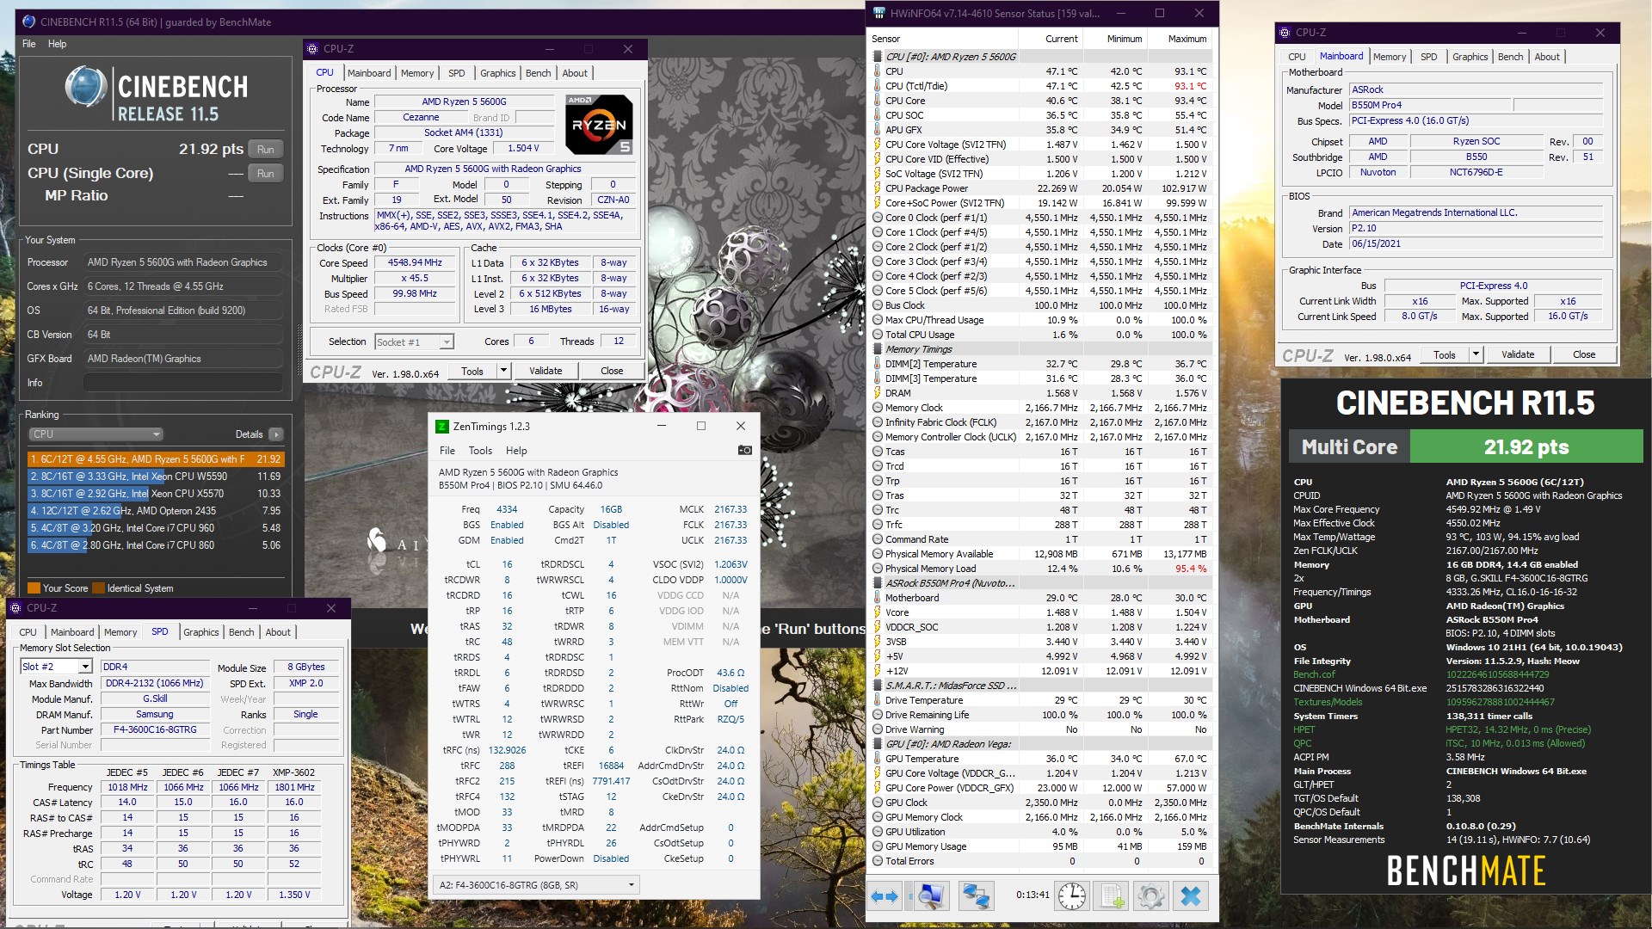1652x929 pixels.
Task: Click the Cinebench Info input field
Action: [x=183, y=383]
